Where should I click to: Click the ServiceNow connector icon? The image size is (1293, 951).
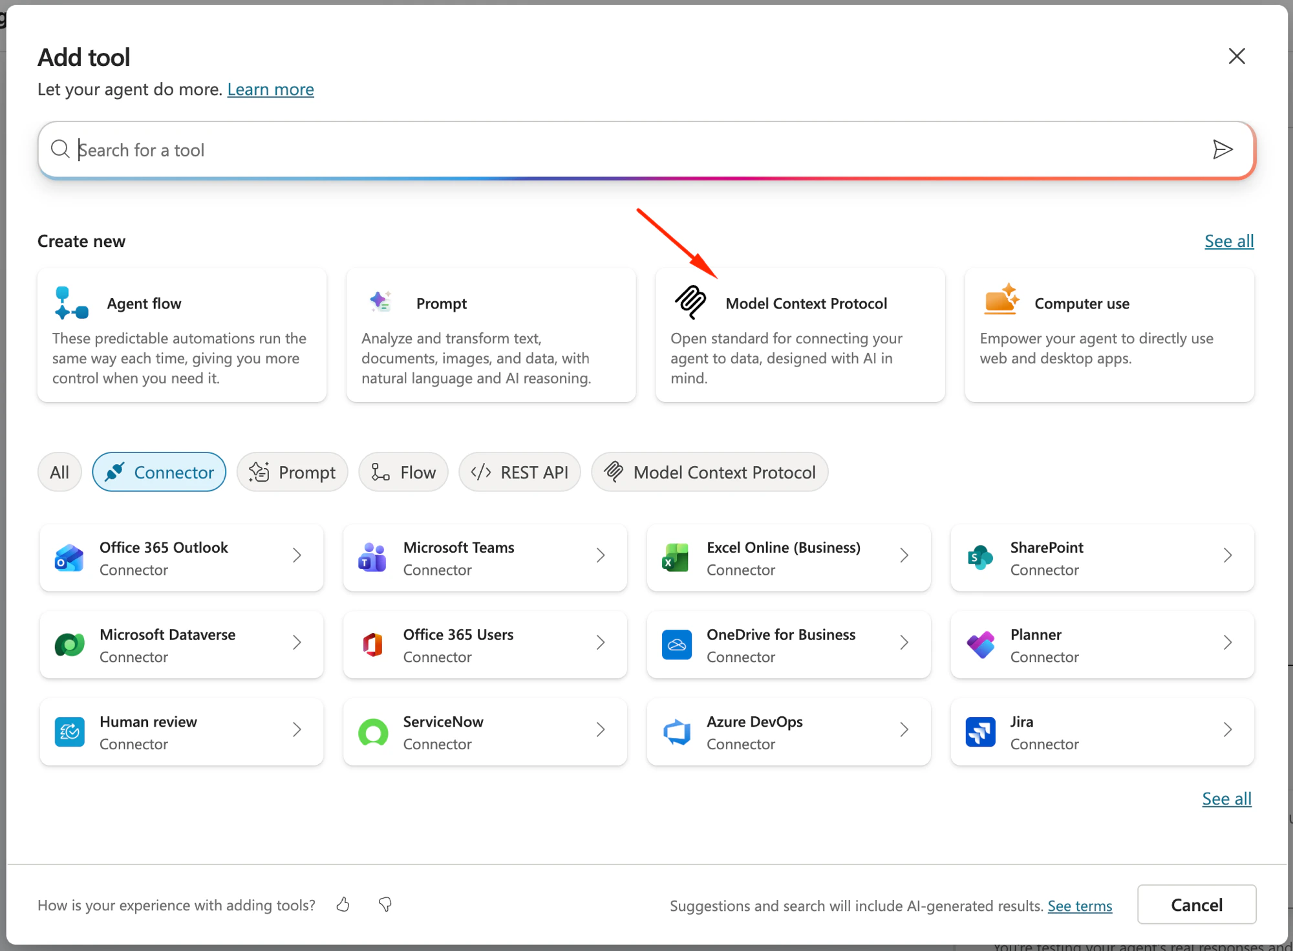[x=373, y=732]
